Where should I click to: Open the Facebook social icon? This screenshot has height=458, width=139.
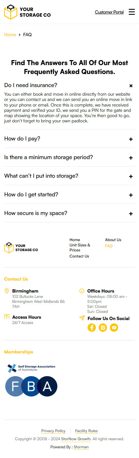(92, 328)
